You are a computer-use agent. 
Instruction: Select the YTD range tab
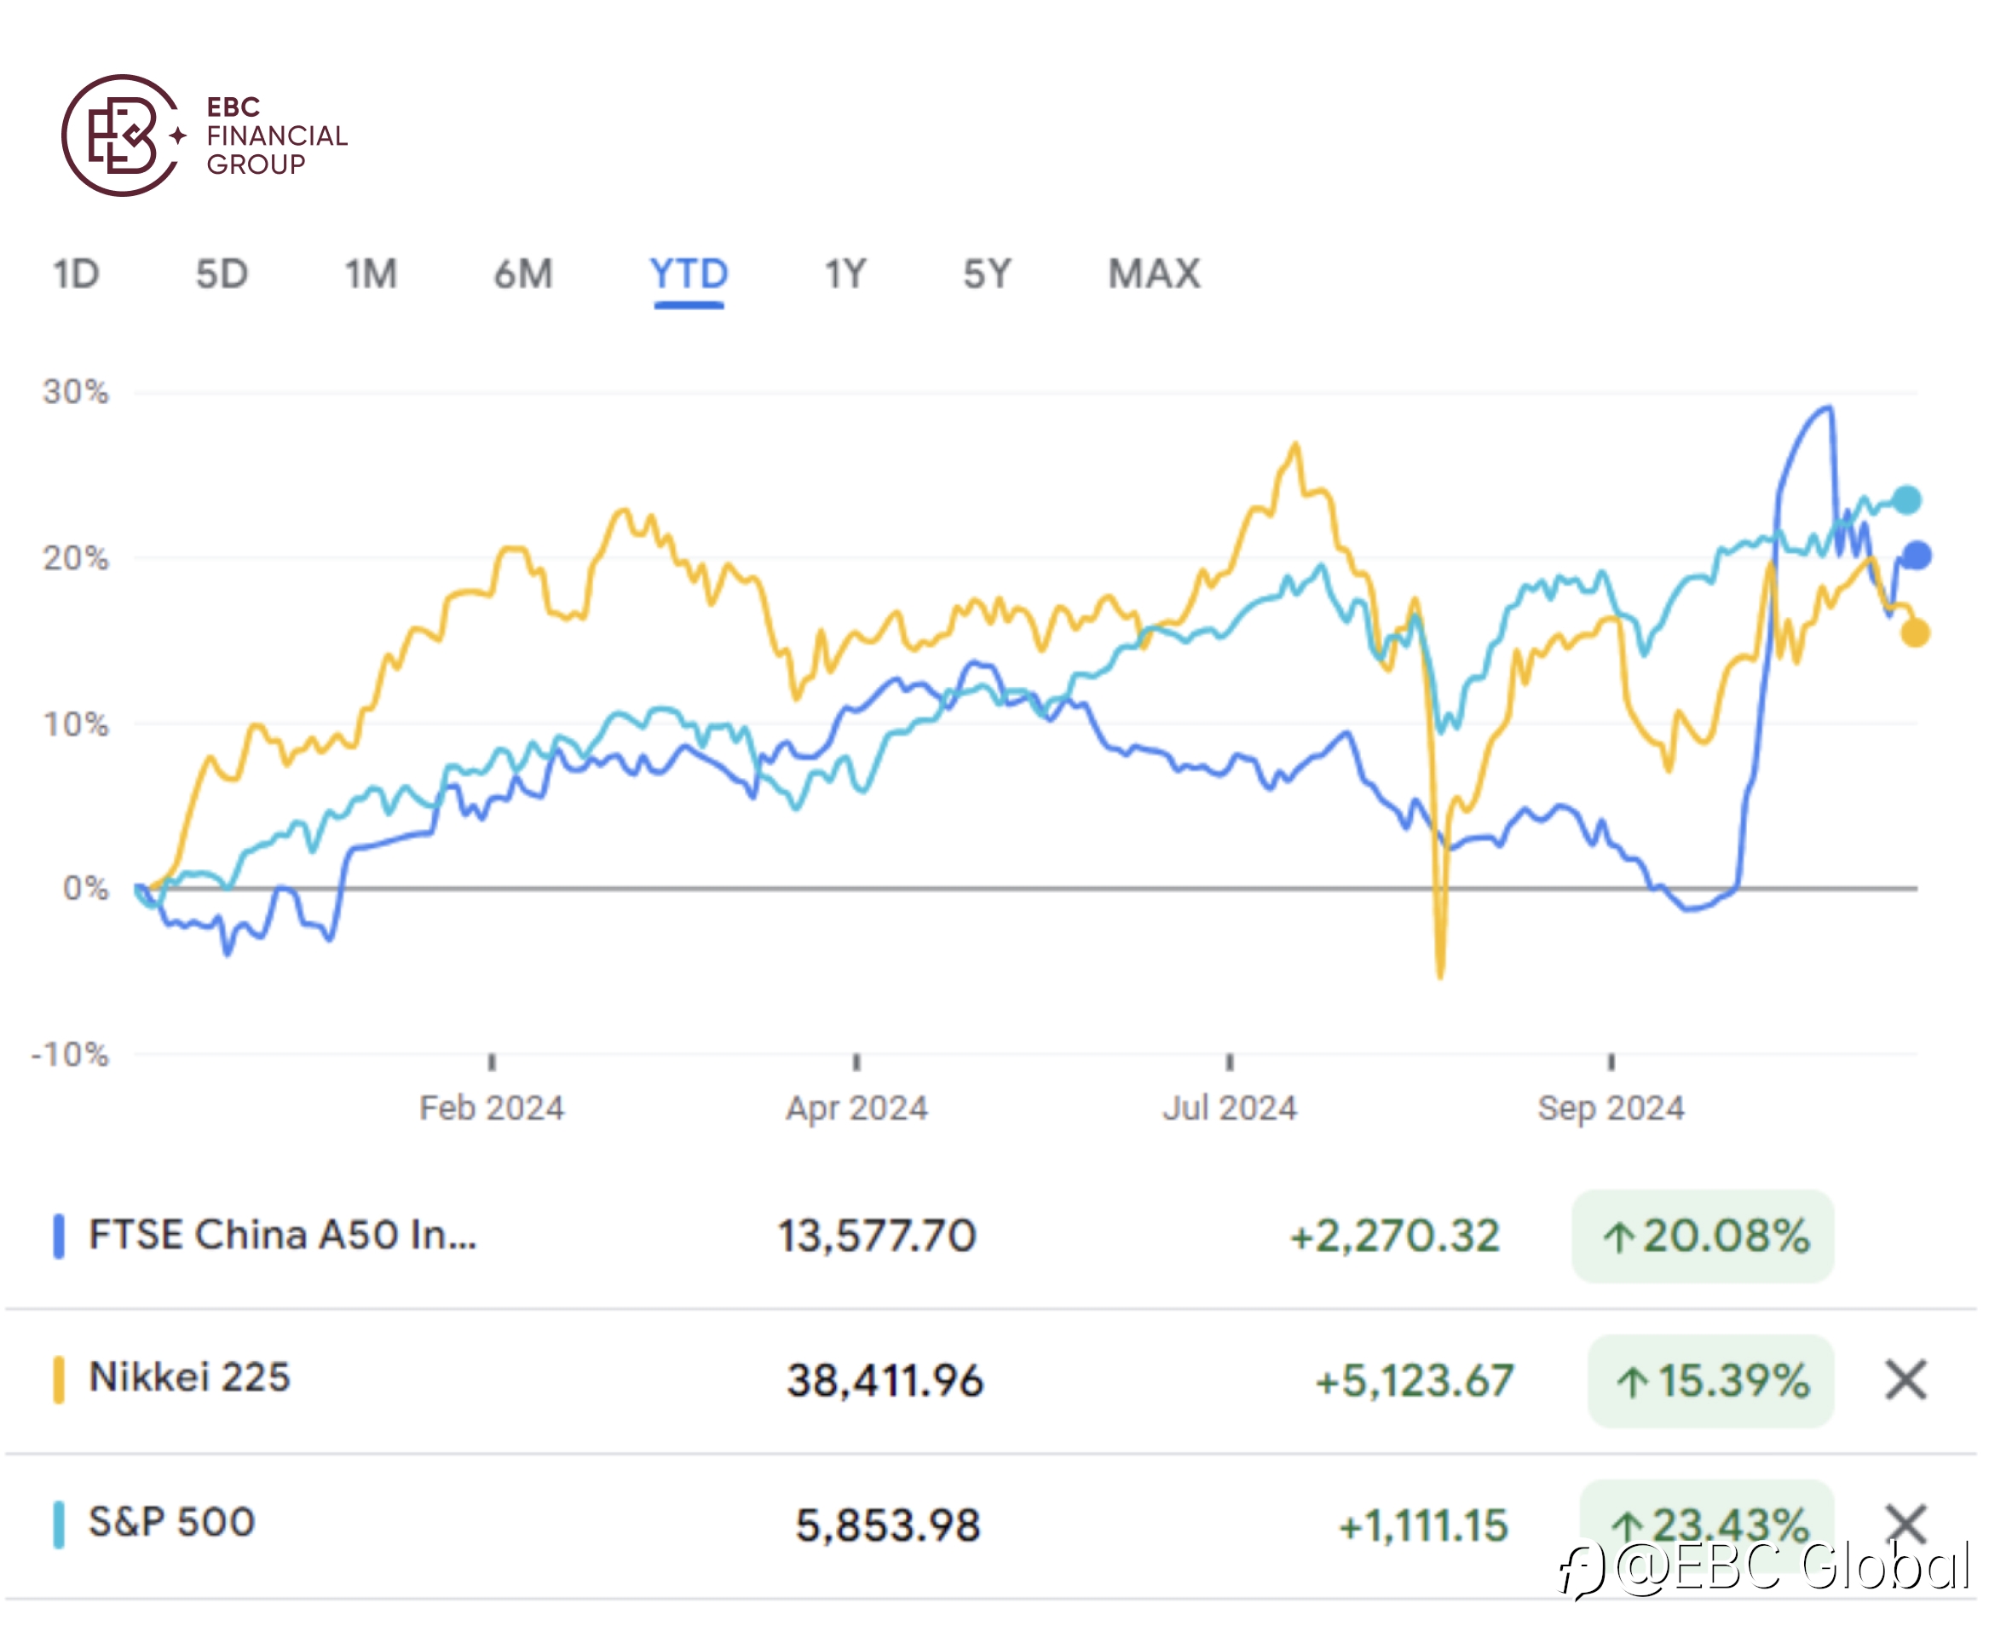689,274
